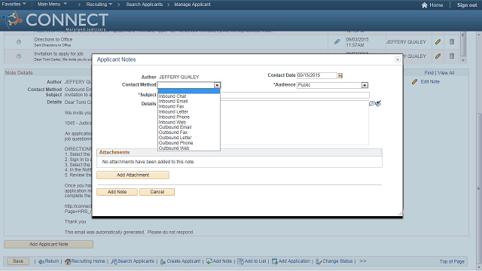Click the Home icon in the header
Viewport: 482px width, 271px height.
click(x=425, y=5)
